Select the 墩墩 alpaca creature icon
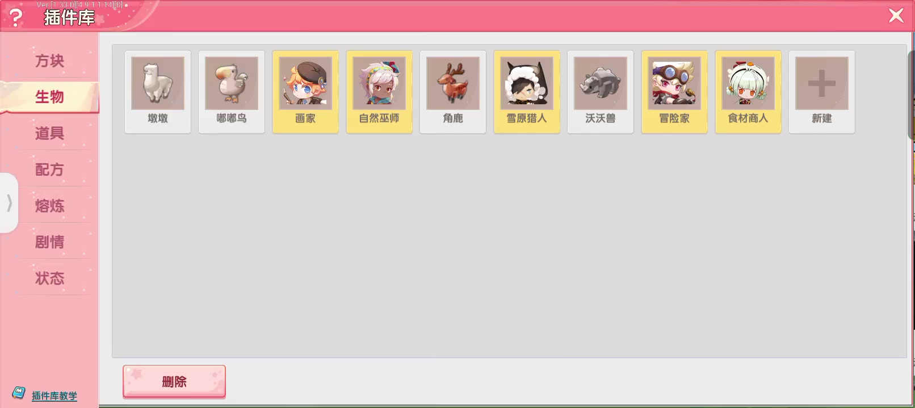 click(x=158, y=92)
